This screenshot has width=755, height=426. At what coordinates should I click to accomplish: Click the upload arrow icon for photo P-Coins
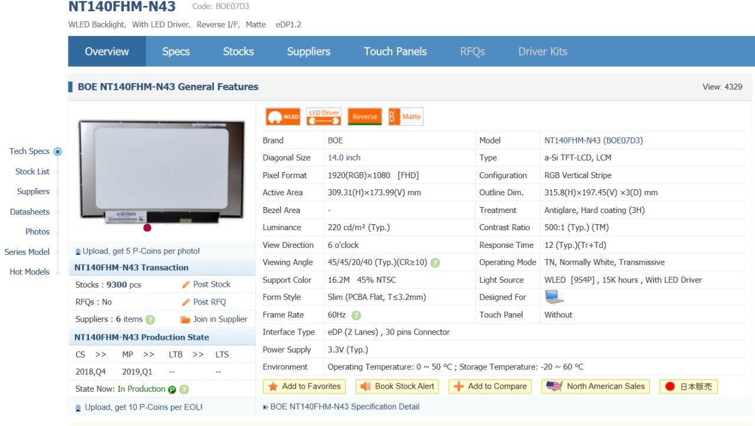[78, 251]
